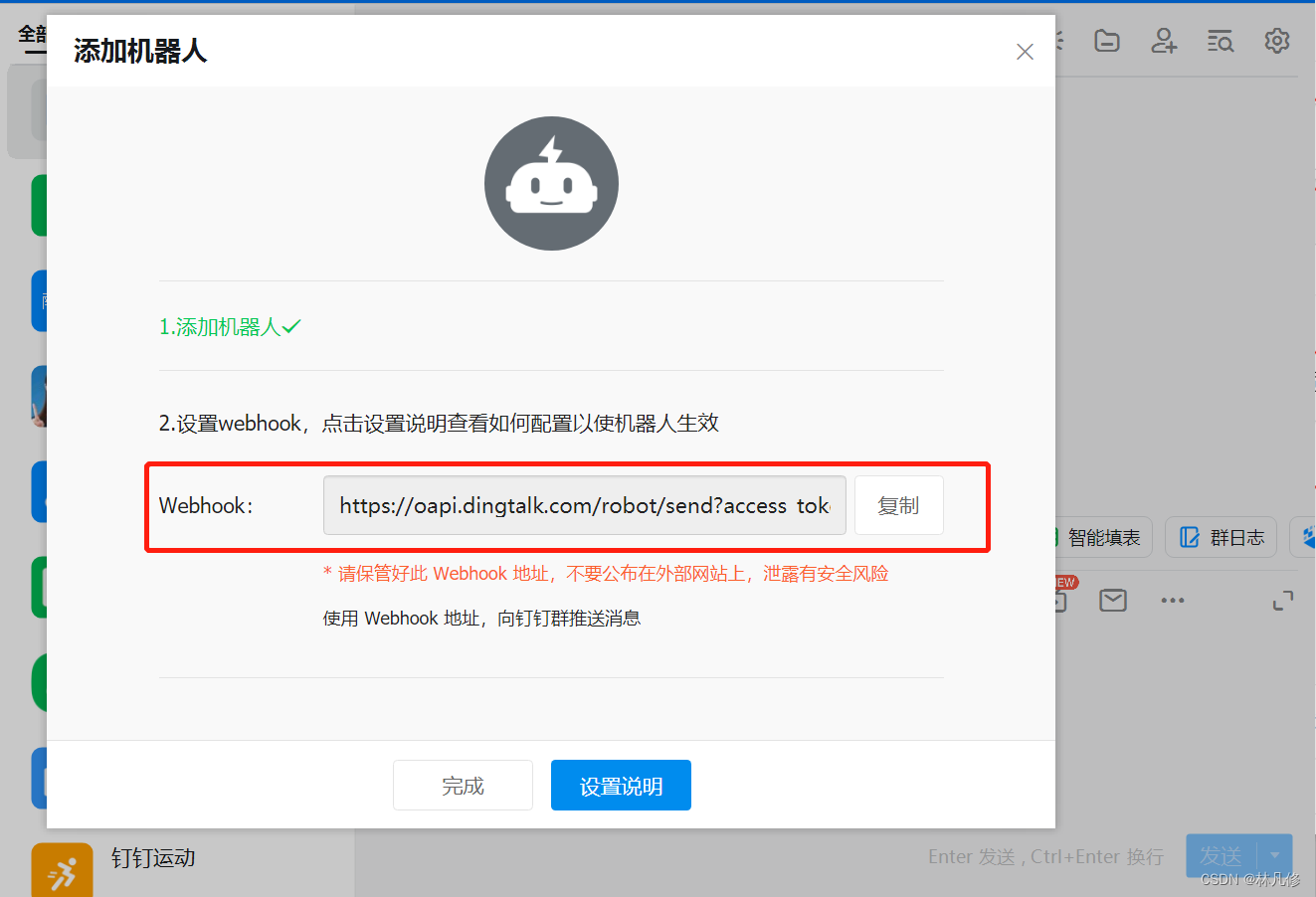The width and height of the screenshot is (1316, 897).
Task: Close the 添加机器人 dialog
Action: (1025, 52)
